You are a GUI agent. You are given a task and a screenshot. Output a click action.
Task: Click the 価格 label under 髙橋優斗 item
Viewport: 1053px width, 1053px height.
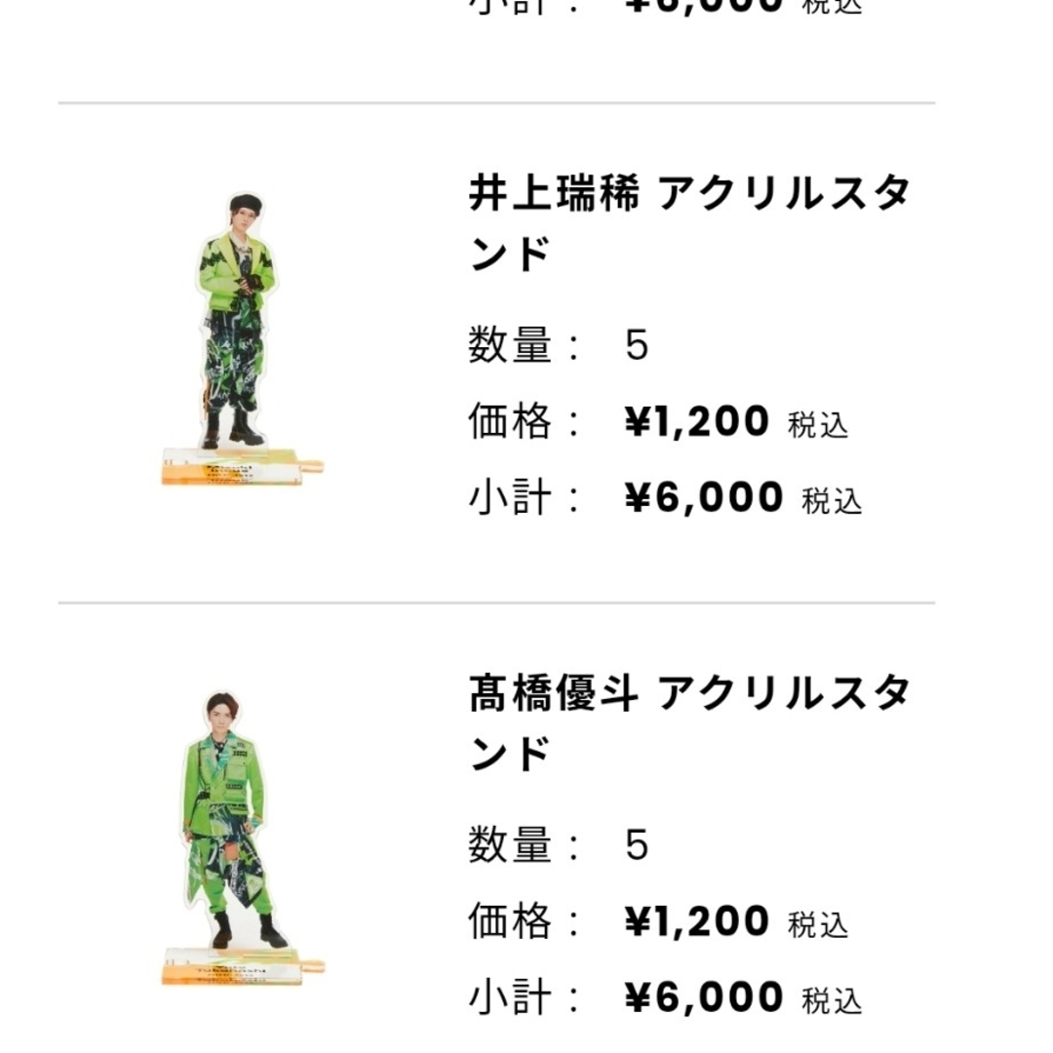[x=510, y=921]
